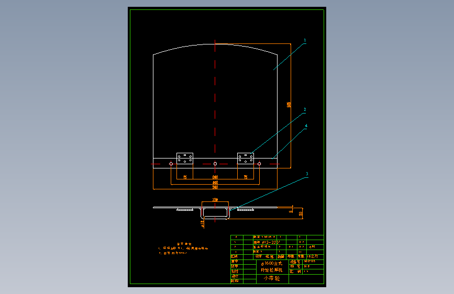Select the left 75 dimension text
This screenshot has height=294, width=454.
[185, 177]
